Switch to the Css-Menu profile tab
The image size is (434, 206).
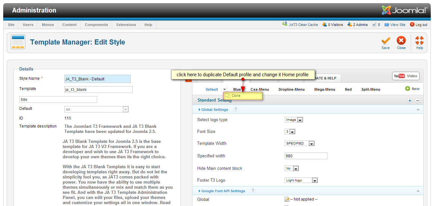click(x=260, y=89)
